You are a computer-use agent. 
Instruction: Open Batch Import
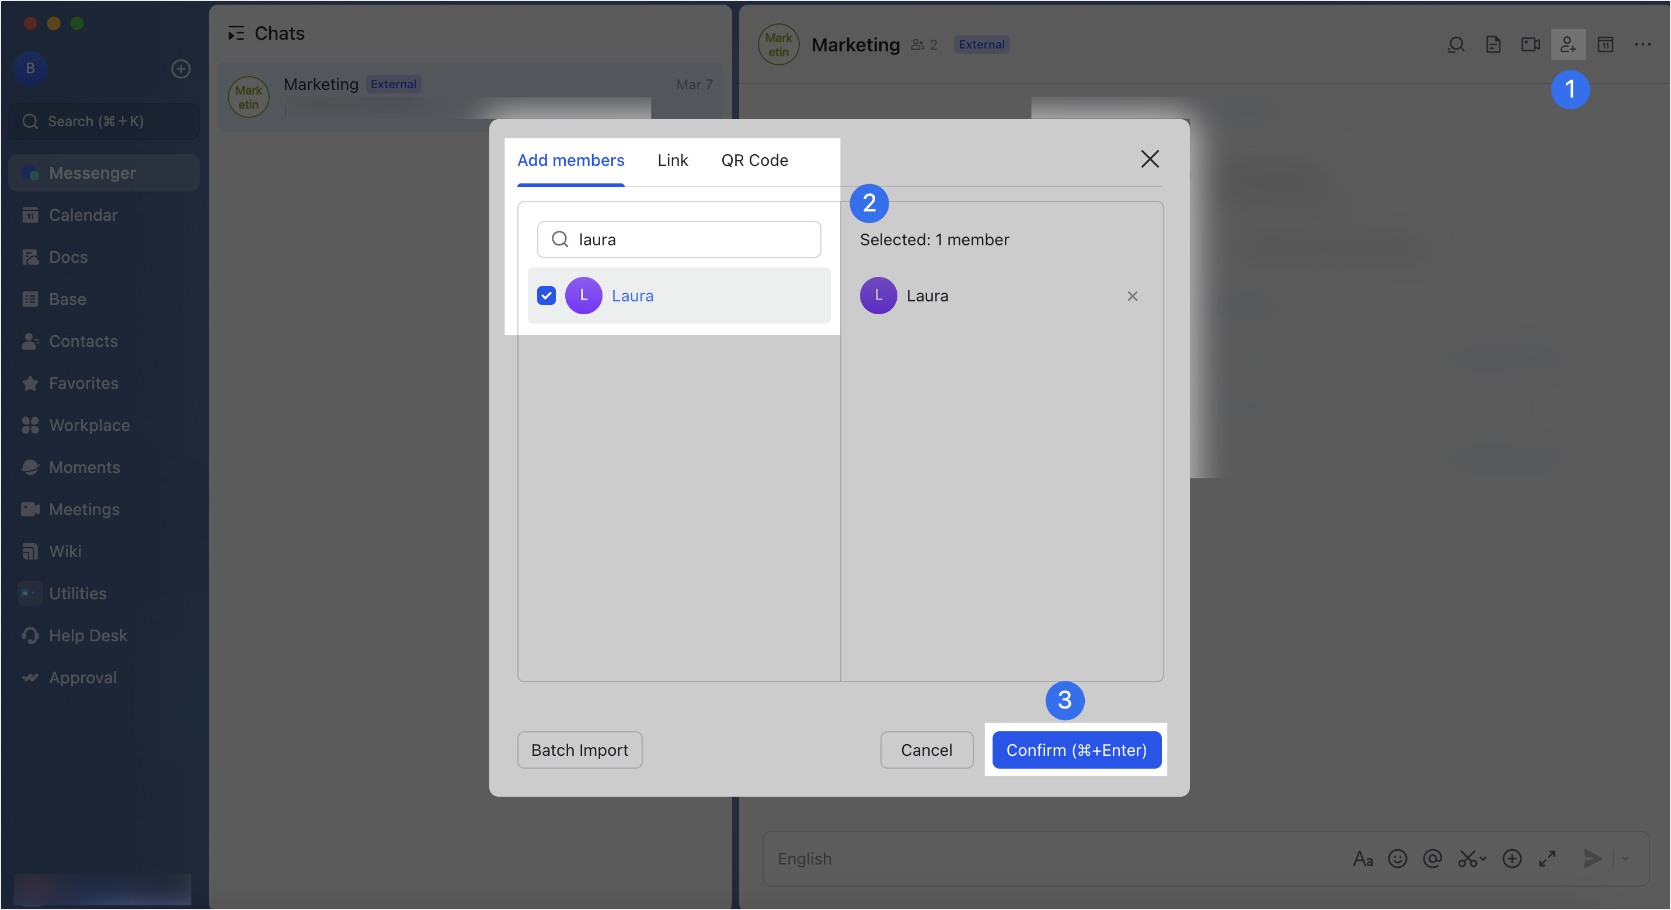[579, 751]
